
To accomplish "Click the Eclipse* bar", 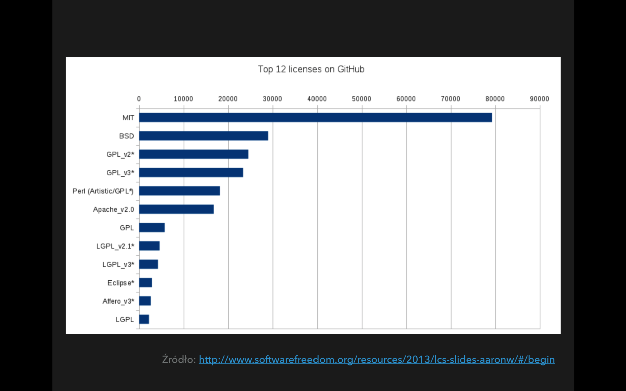I will (145, 283).
